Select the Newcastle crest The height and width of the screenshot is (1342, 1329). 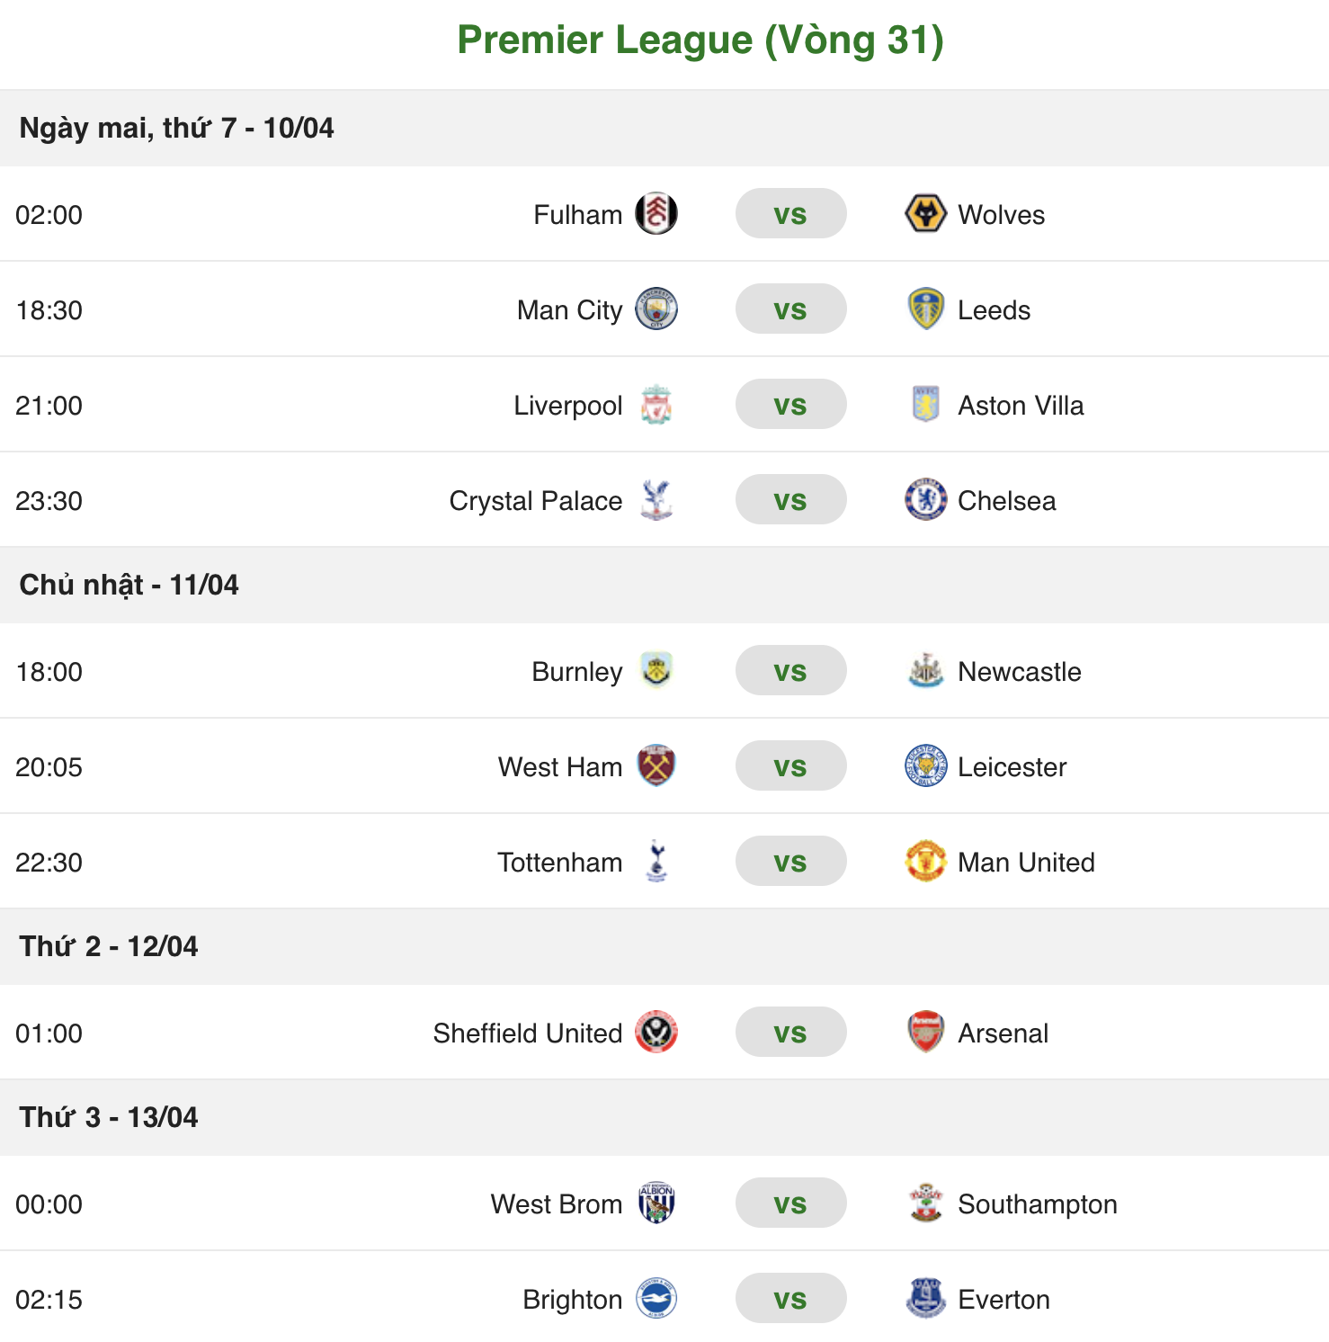click(923, 671)
